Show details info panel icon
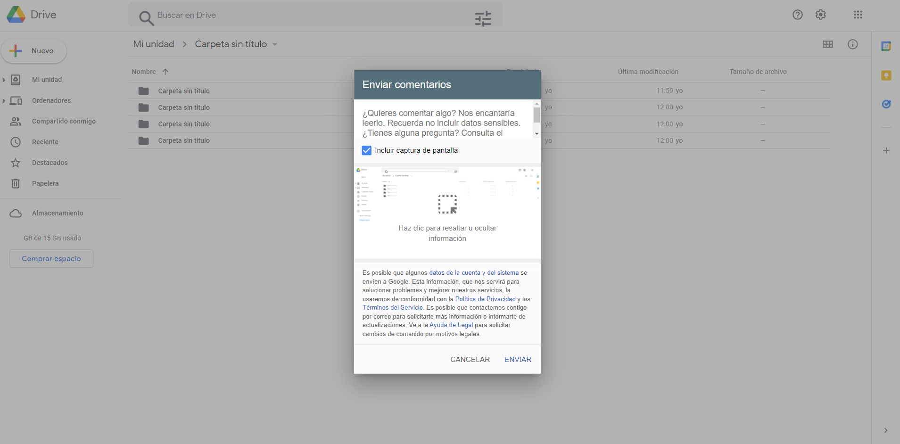The height and width of the screenshot is (444, 900). [x=853, y=44]
